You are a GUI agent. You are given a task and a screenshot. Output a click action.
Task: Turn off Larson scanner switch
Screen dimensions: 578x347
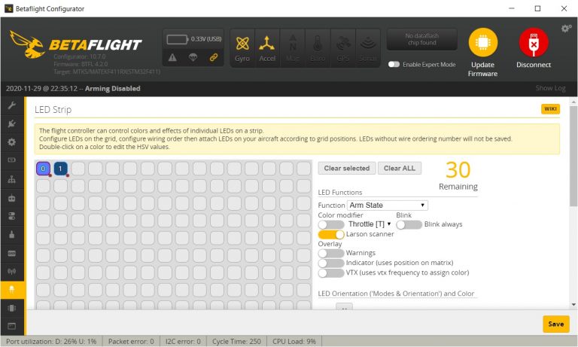click(x=330, y=235)
